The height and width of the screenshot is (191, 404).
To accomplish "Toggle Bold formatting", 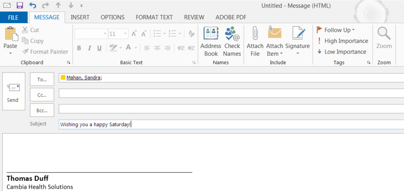I will coord(79,48).
